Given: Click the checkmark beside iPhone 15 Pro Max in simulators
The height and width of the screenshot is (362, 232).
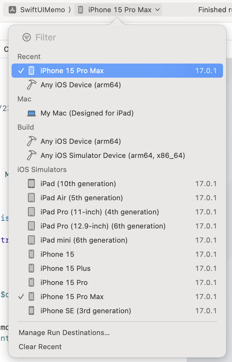Looking at the screenshot, I should [x=21, y=297].
